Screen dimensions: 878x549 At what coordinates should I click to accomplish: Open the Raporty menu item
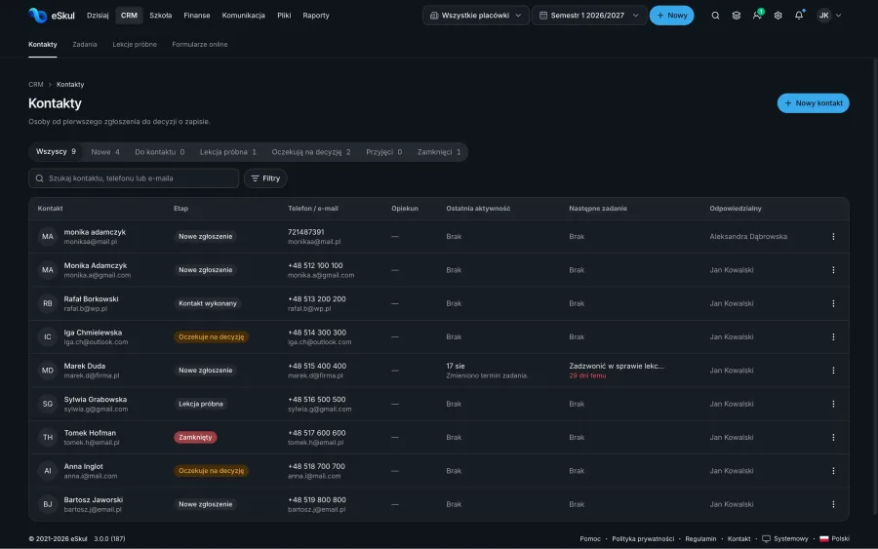pyautogui.click(x=316, y=16)
